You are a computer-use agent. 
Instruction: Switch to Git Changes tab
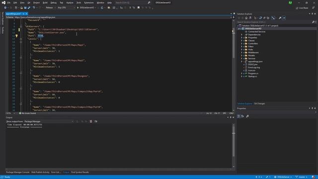click(259, 104)
